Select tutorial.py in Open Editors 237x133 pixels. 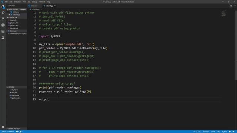pos(16,15)
